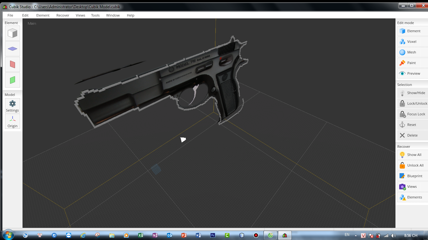The height and width of the screenshot is (240, 428).
Task: Launch Internet Explorer from the taskbar
Action: [83, 235]
